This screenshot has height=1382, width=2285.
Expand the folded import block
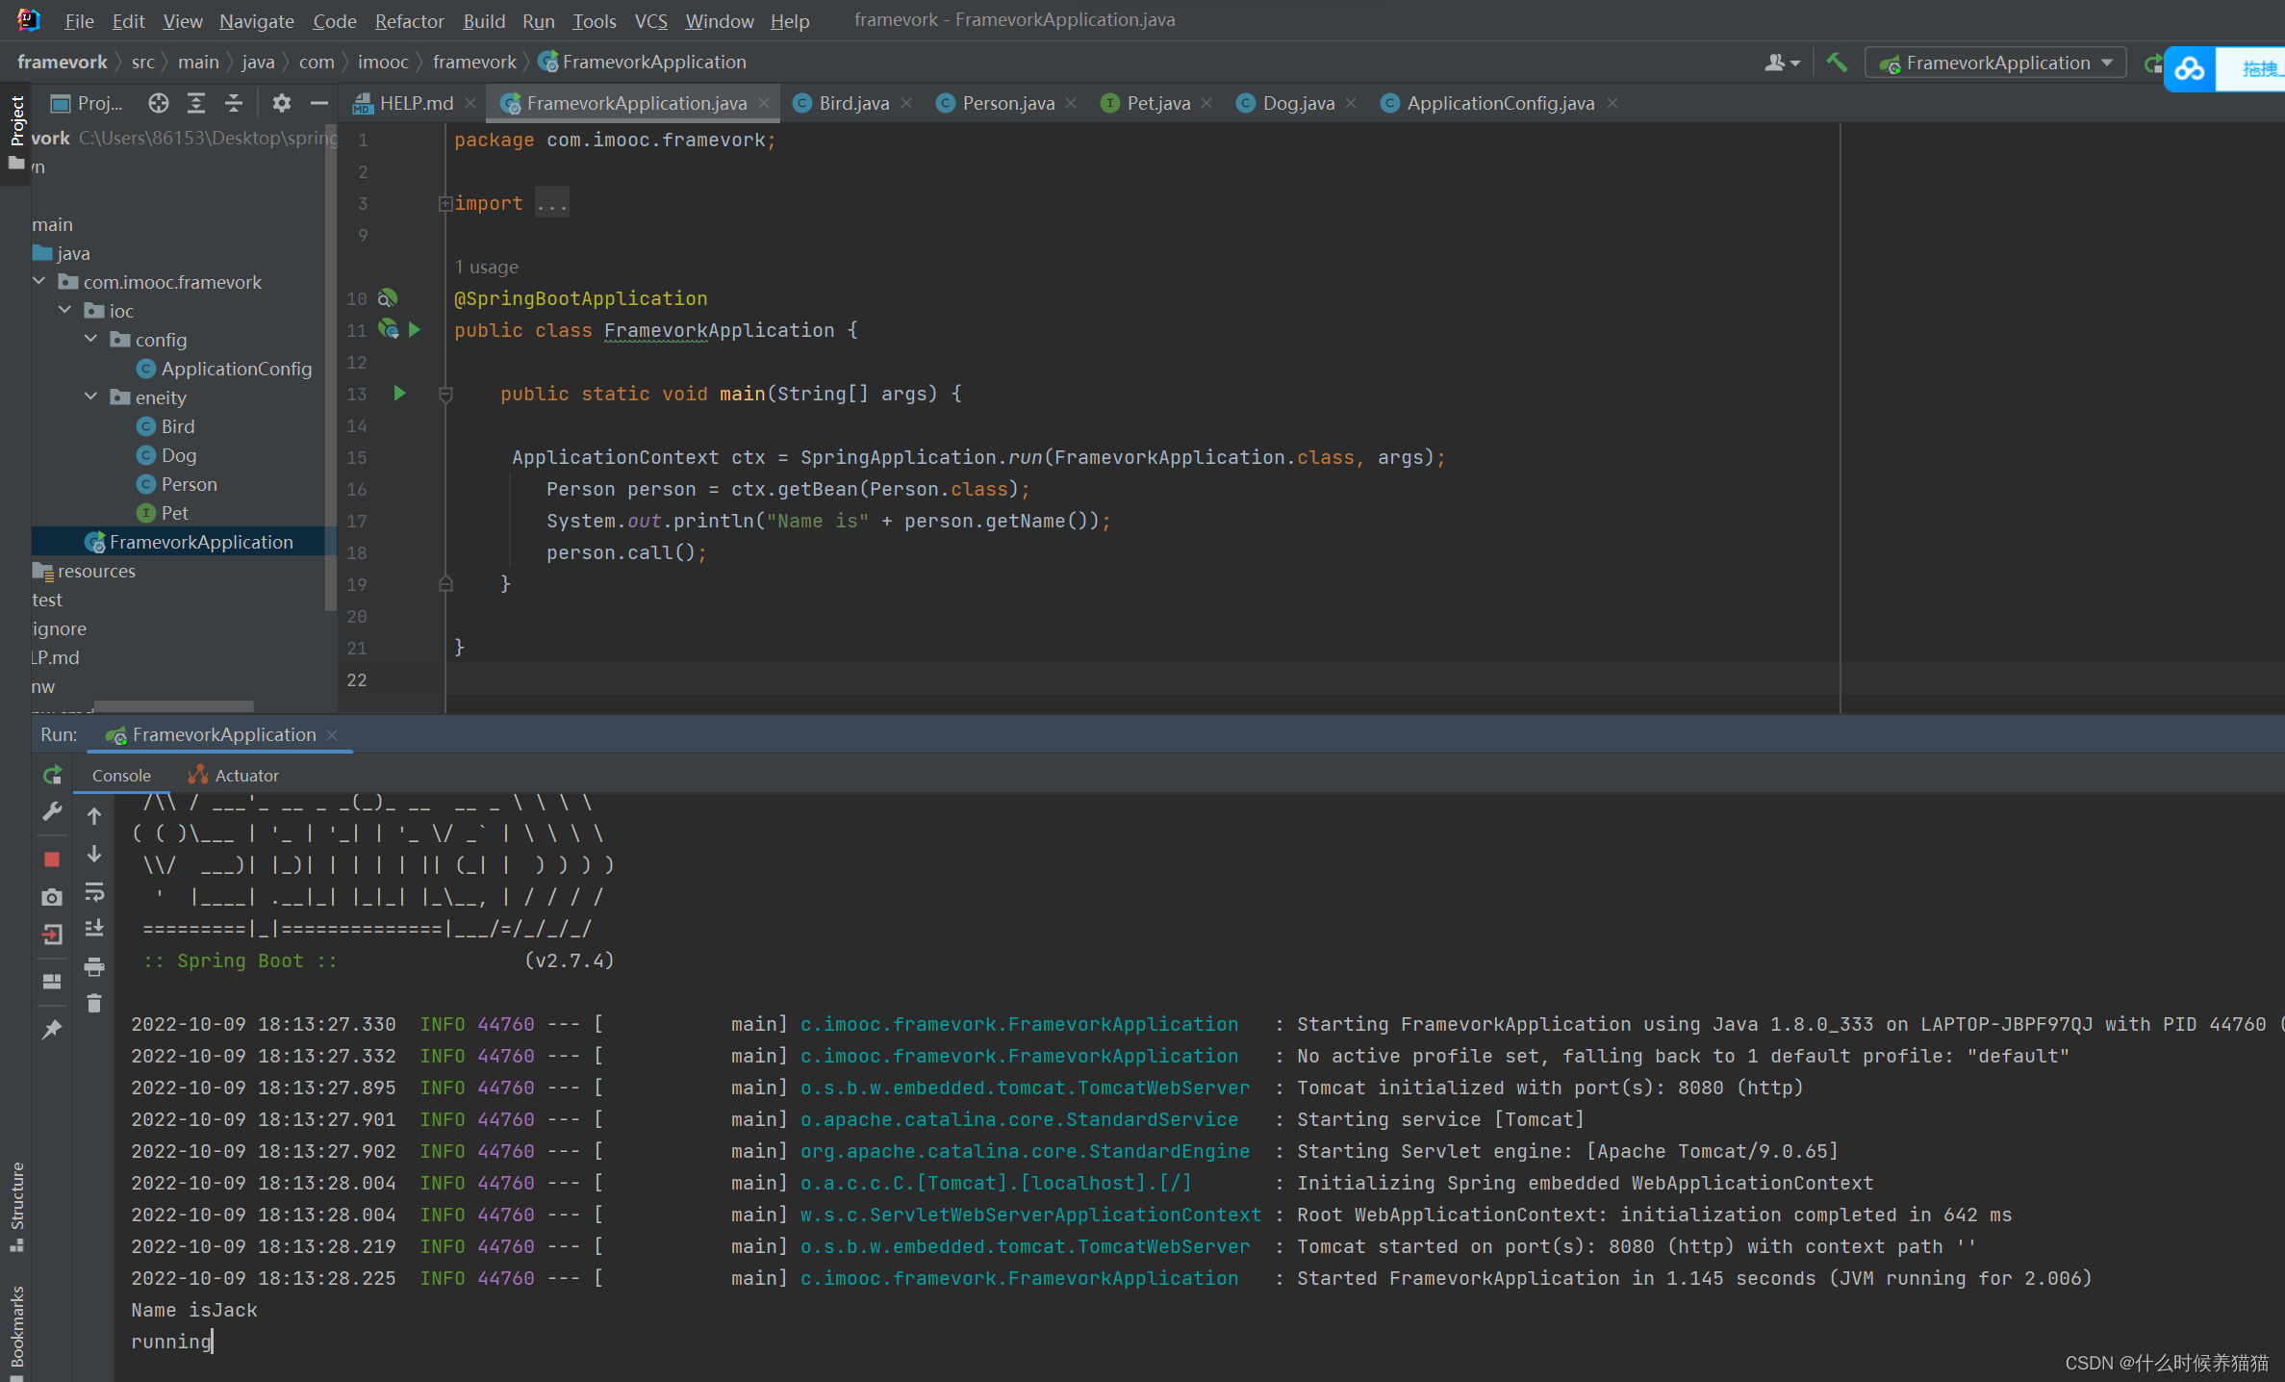[444, 204]
